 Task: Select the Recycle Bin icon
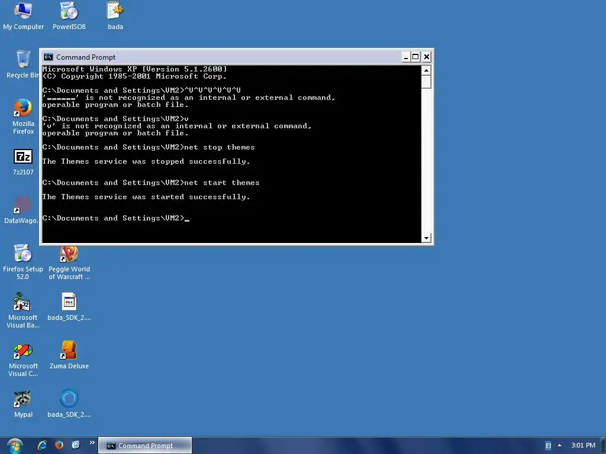pyautogui.click(x=22, y=64)
